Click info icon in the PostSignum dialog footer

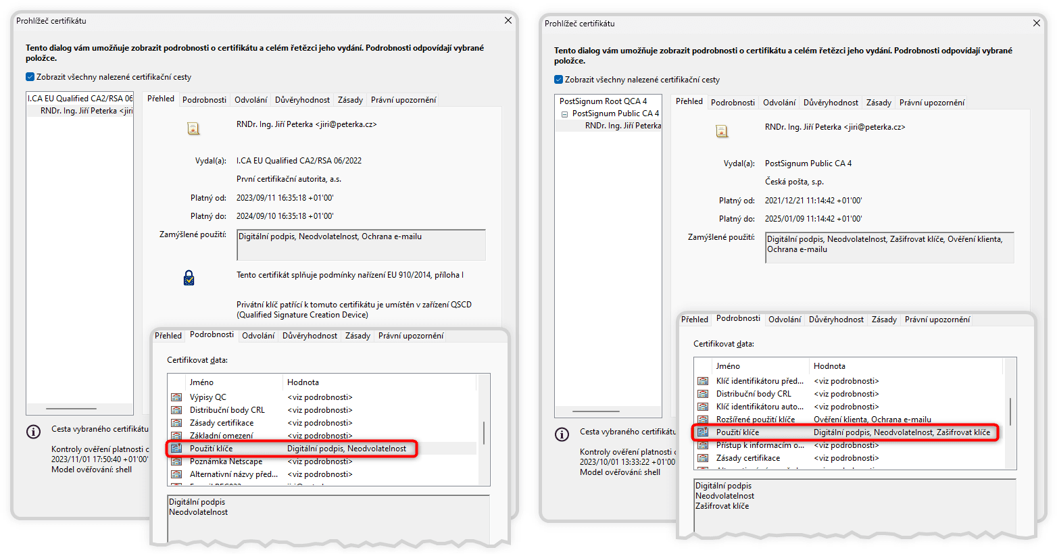pyautogui.click(x=562, y=434)
